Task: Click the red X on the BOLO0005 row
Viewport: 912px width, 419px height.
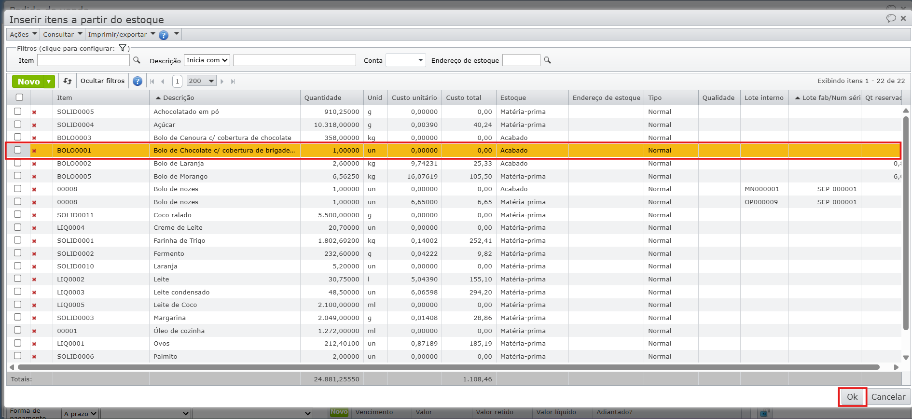Action: [34, 177]
